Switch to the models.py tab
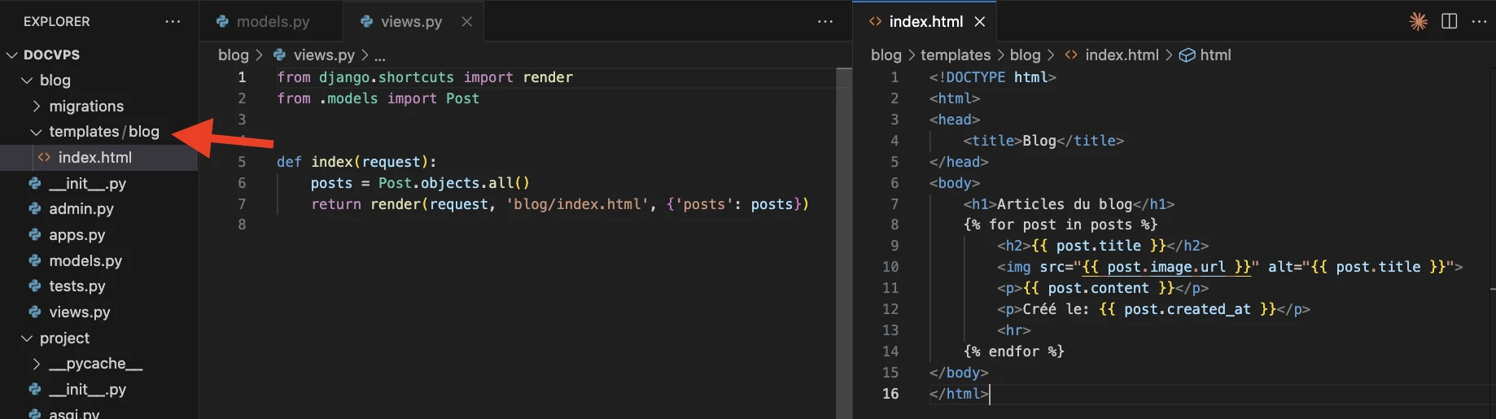The width and height of the screenshot is (1496, 419). coord(272,22)
